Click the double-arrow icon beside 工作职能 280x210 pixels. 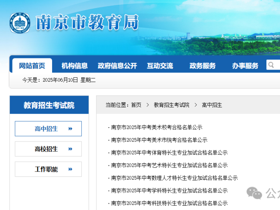[x=70, y=169]
